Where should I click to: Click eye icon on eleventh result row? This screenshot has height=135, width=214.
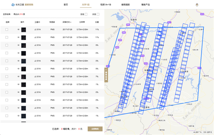[19, 108]
